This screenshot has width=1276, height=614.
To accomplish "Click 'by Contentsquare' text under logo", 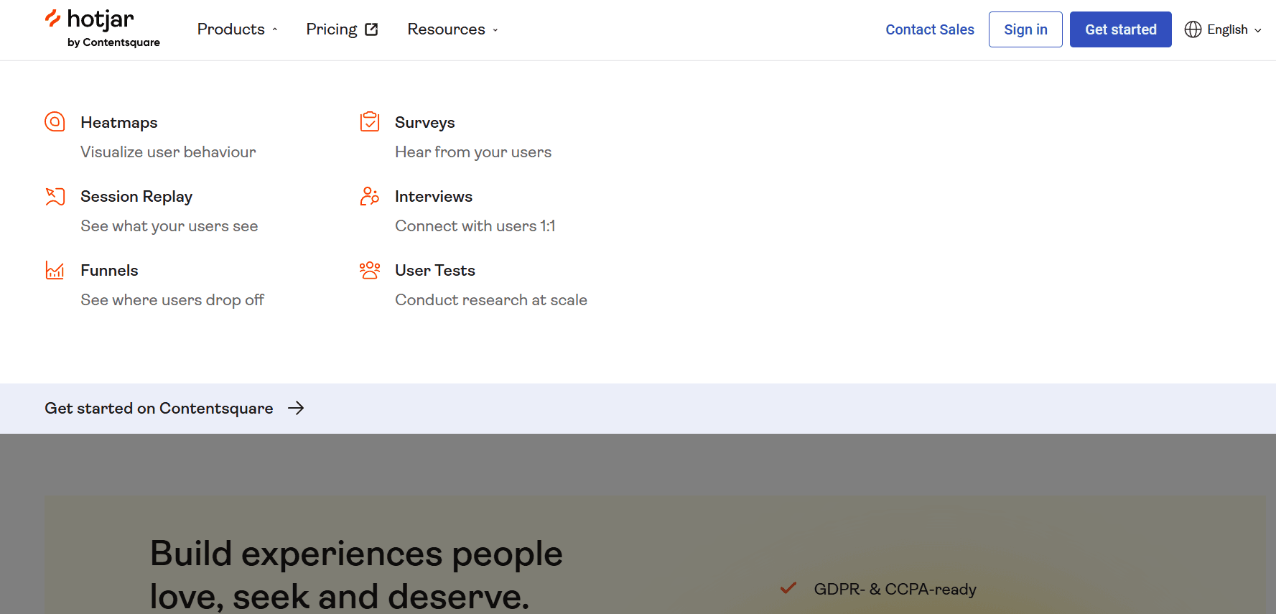I will coord(113,42).
